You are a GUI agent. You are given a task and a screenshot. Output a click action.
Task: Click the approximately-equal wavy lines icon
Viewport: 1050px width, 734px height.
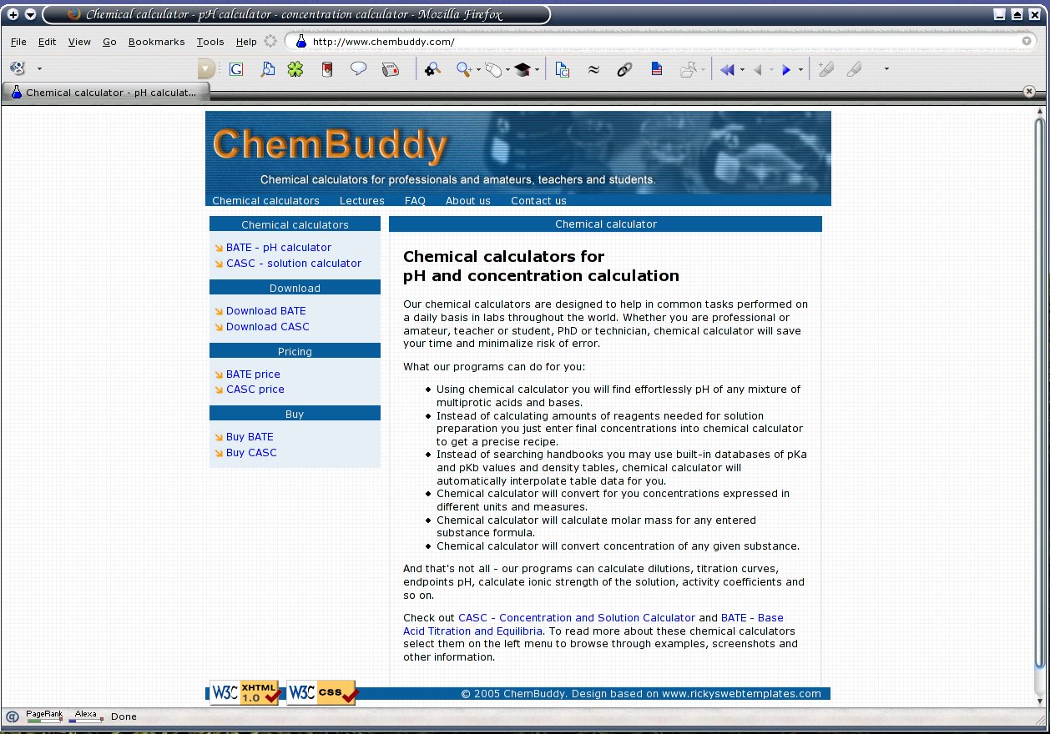point(593,69)
